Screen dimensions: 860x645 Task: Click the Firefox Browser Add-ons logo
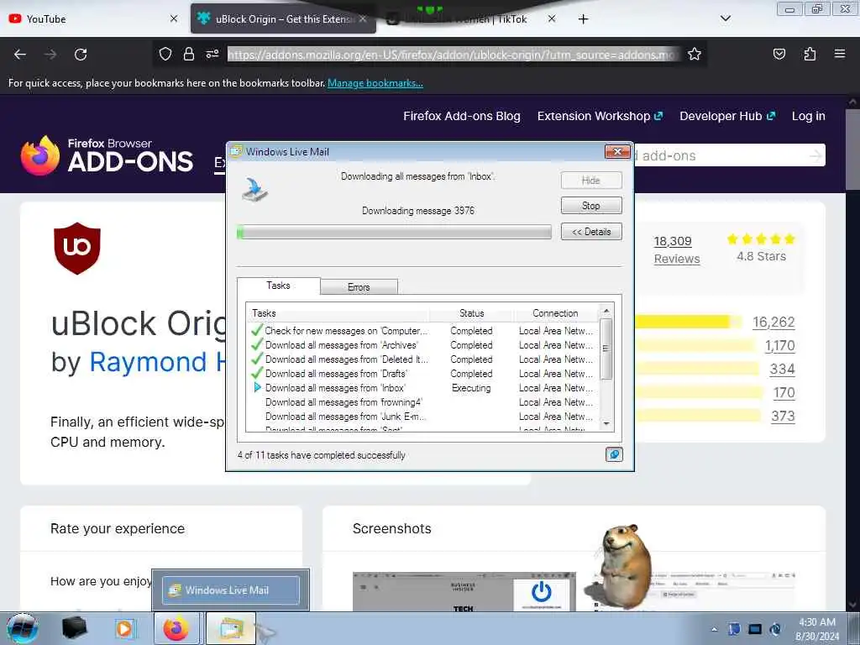107,155
